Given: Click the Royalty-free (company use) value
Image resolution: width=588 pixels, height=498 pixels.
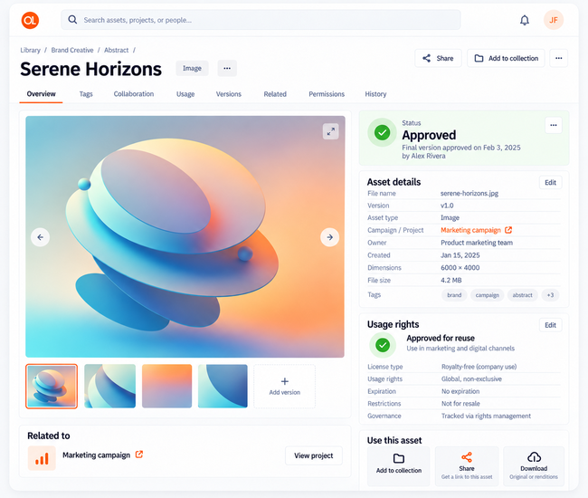Looking at the screenshot, I should pyautogui.click(x=479, y=367).
